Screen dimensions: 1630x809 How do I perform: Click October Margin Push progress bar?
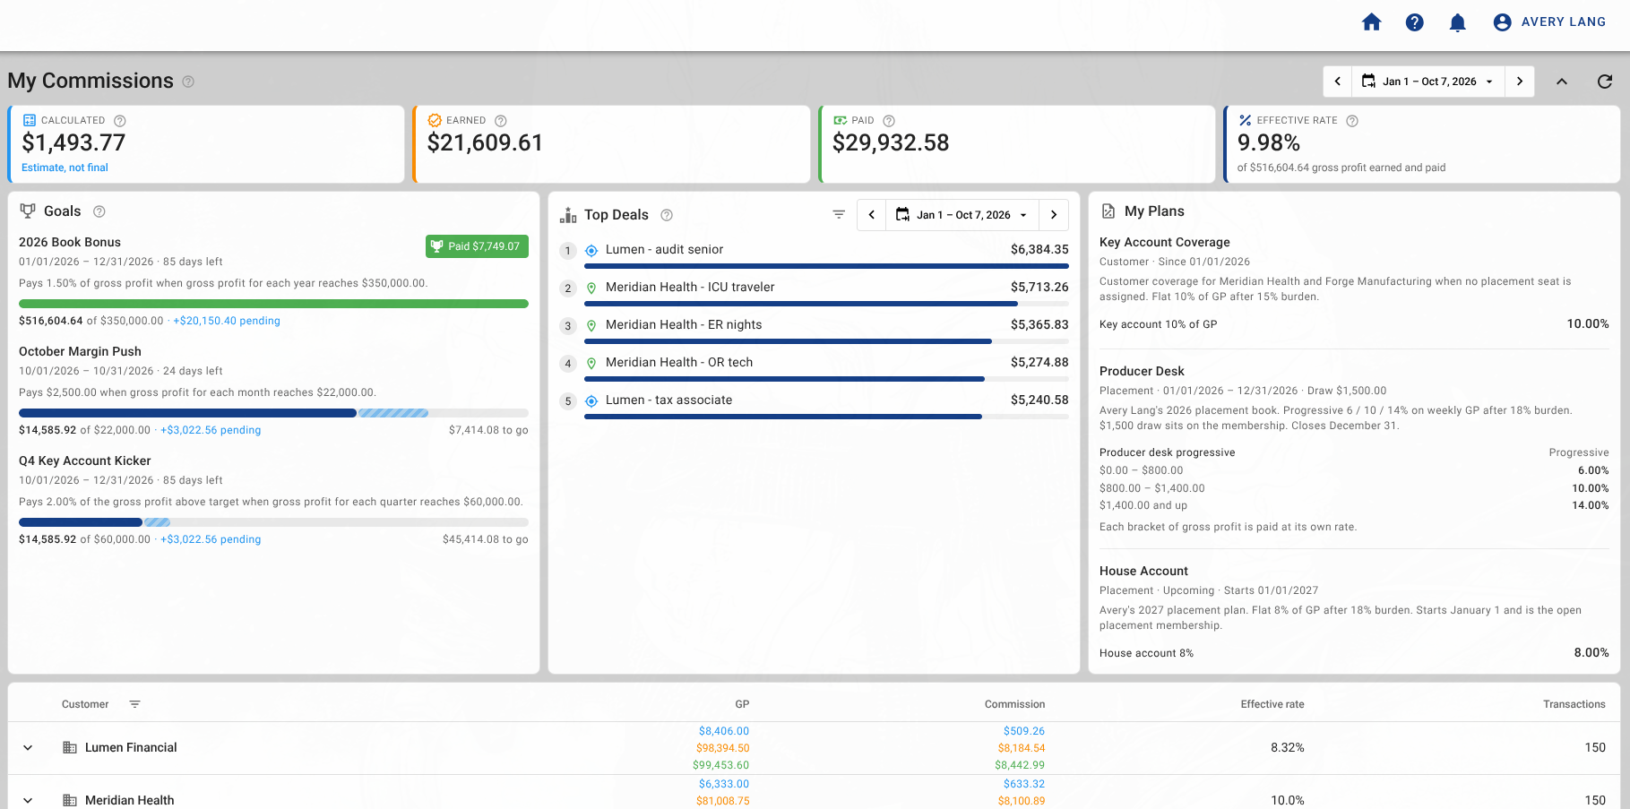pyautogui.click(x=273, y=413)
